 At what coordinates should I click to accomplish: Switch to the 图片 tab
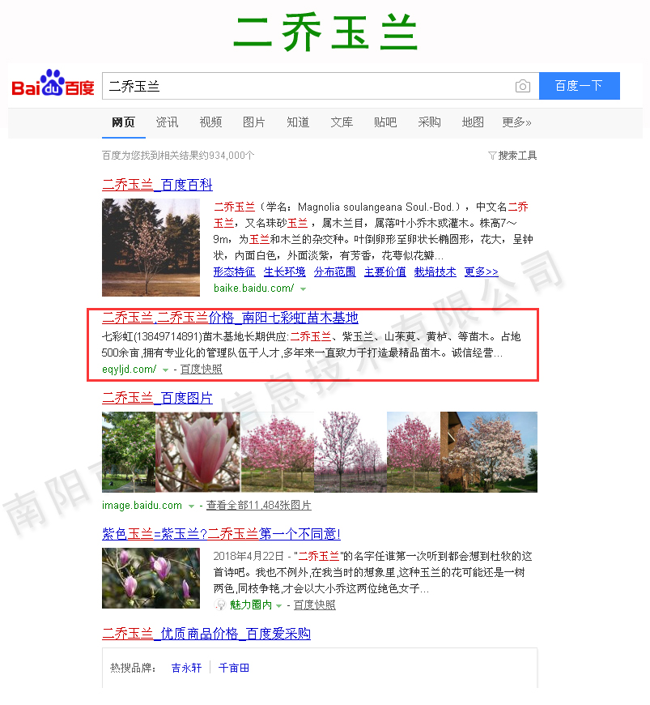point(253,122)
